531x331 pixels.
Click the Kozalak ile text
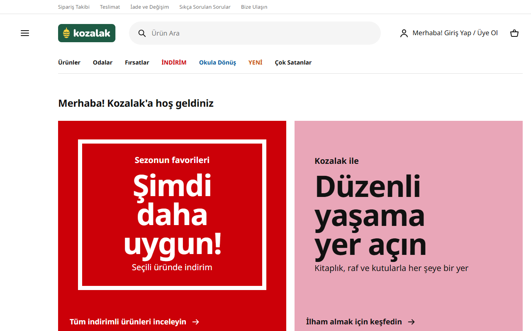[x=336, y=161]
